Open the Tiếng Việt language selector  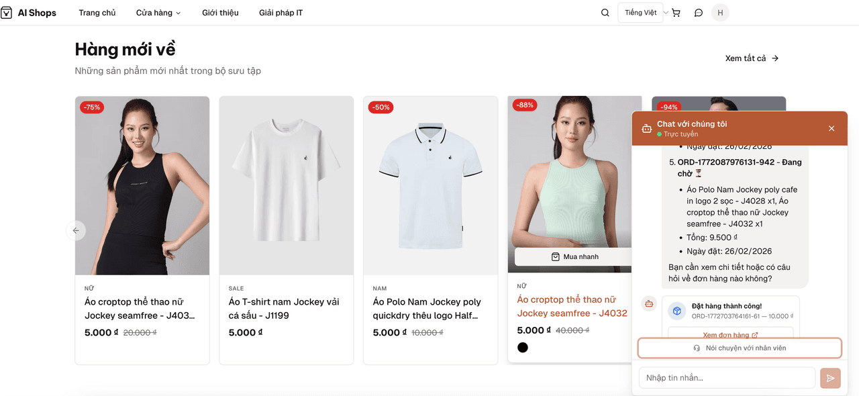coord(640,12)
